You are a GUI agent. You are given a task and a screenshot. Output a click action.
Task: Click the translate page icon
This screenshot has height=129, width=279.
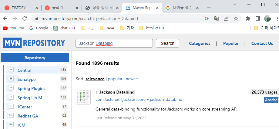tap(216, 18)
